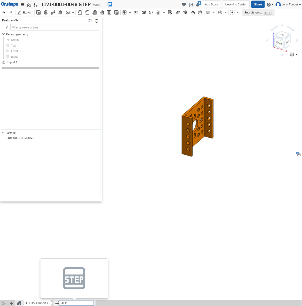Click the Main workspace label
The image size is (302, 306).
click(96, 5)
